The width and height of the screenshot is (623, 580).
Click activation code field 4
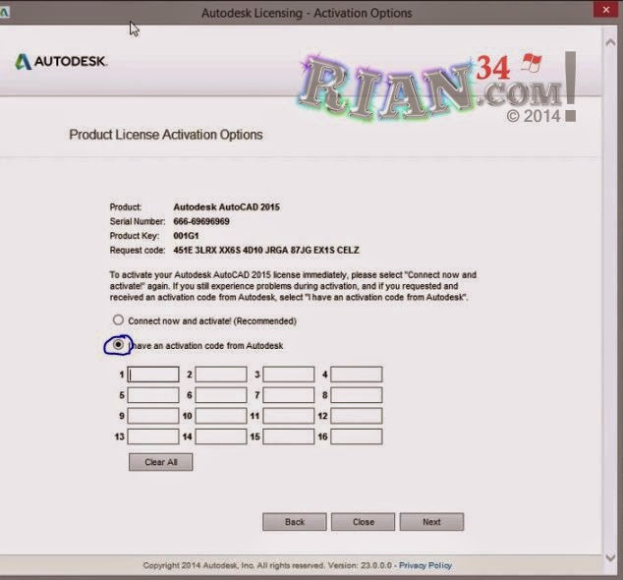(357, 375)
